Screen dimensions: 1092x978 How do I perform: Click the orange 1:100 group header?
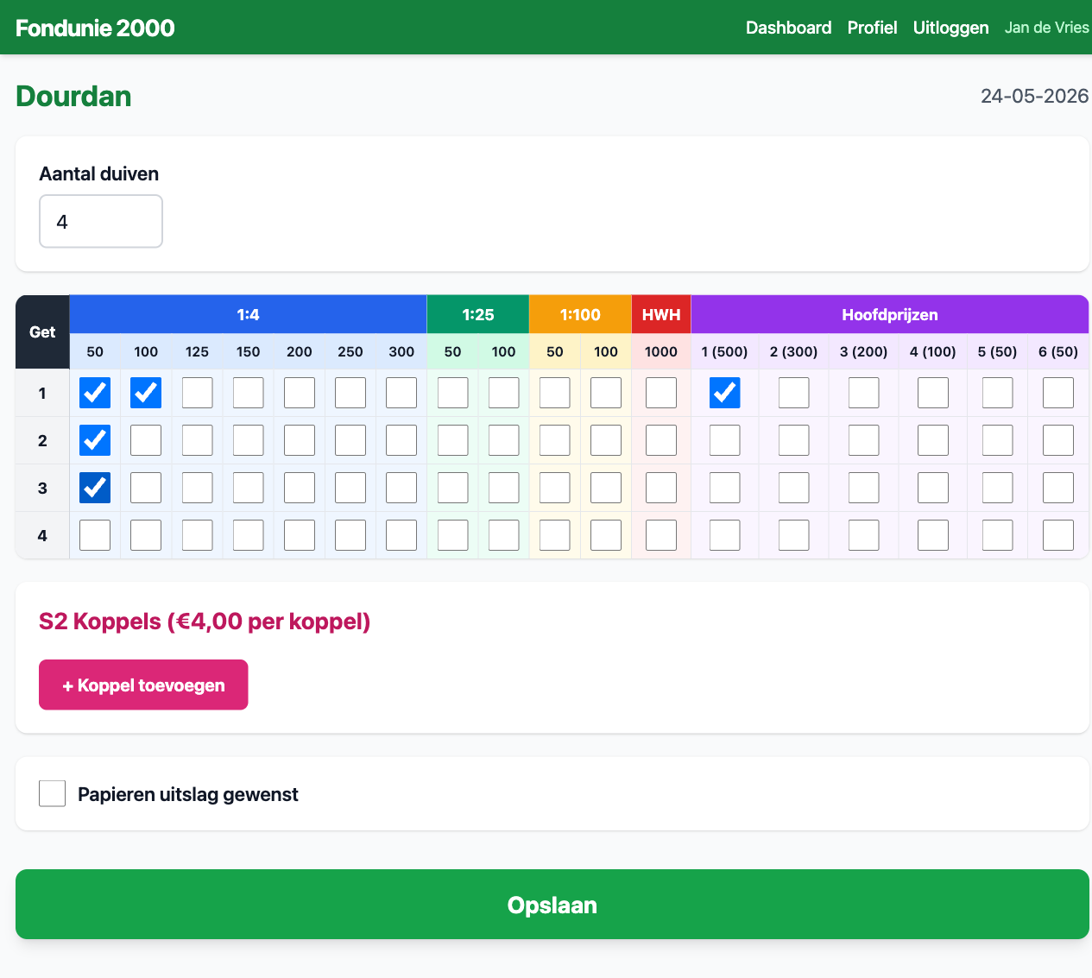coord(580,314)
